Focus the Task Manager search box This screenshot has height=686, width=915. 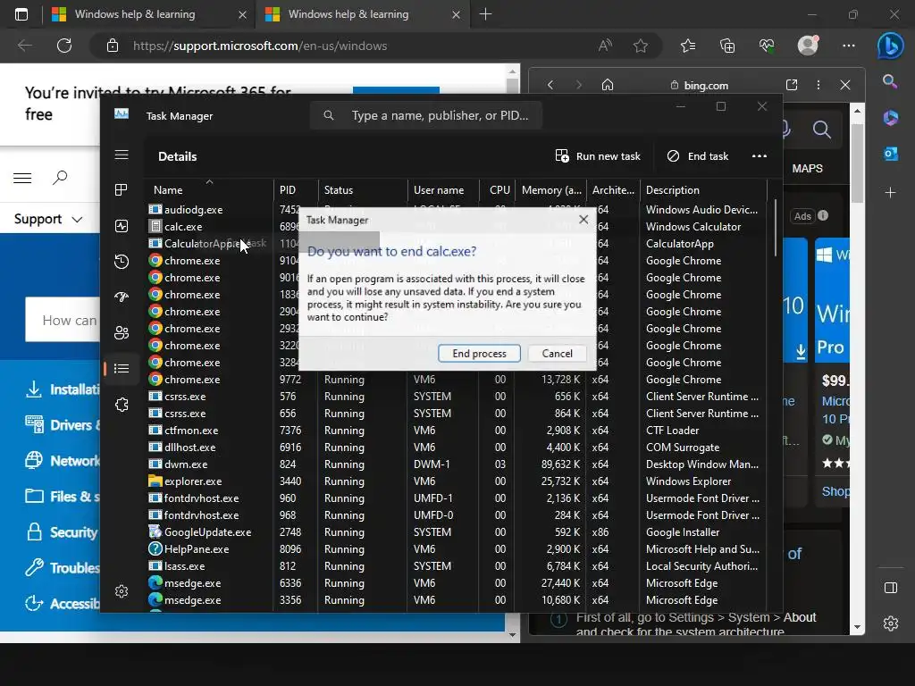[x=426, y=115]
